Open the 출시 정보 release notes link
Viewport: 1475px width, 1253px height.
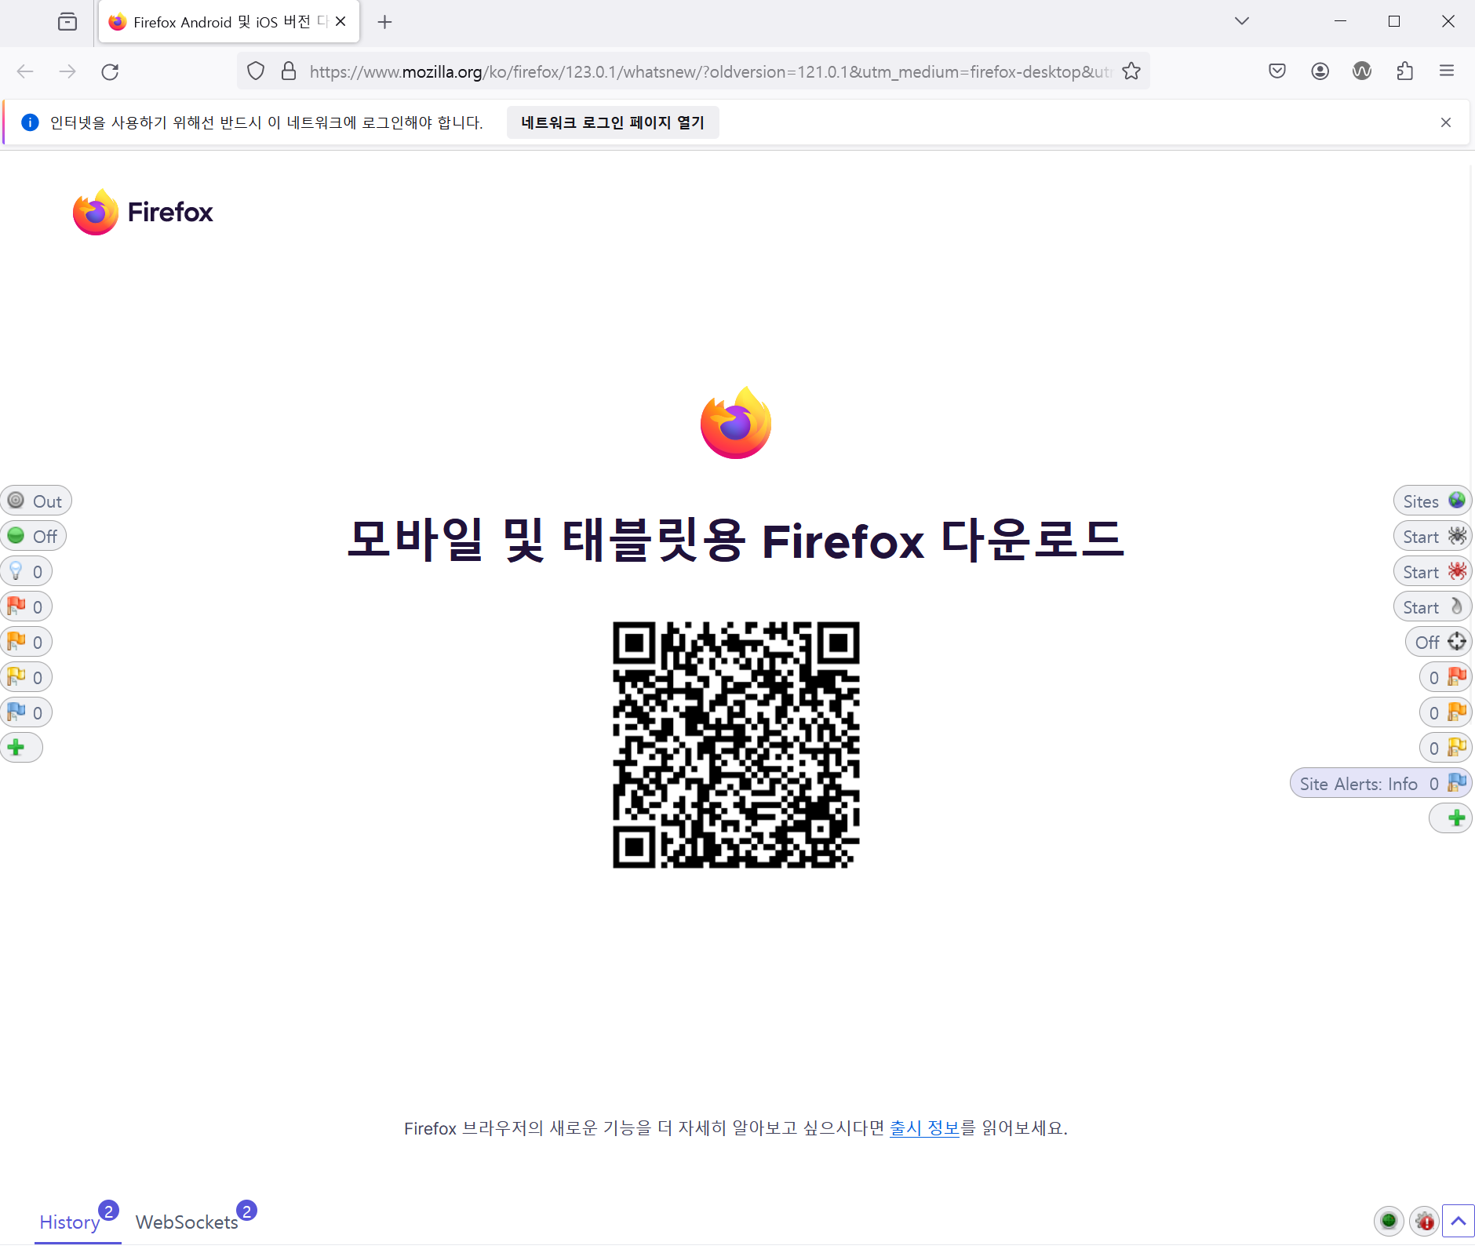tap(924, 1128)
